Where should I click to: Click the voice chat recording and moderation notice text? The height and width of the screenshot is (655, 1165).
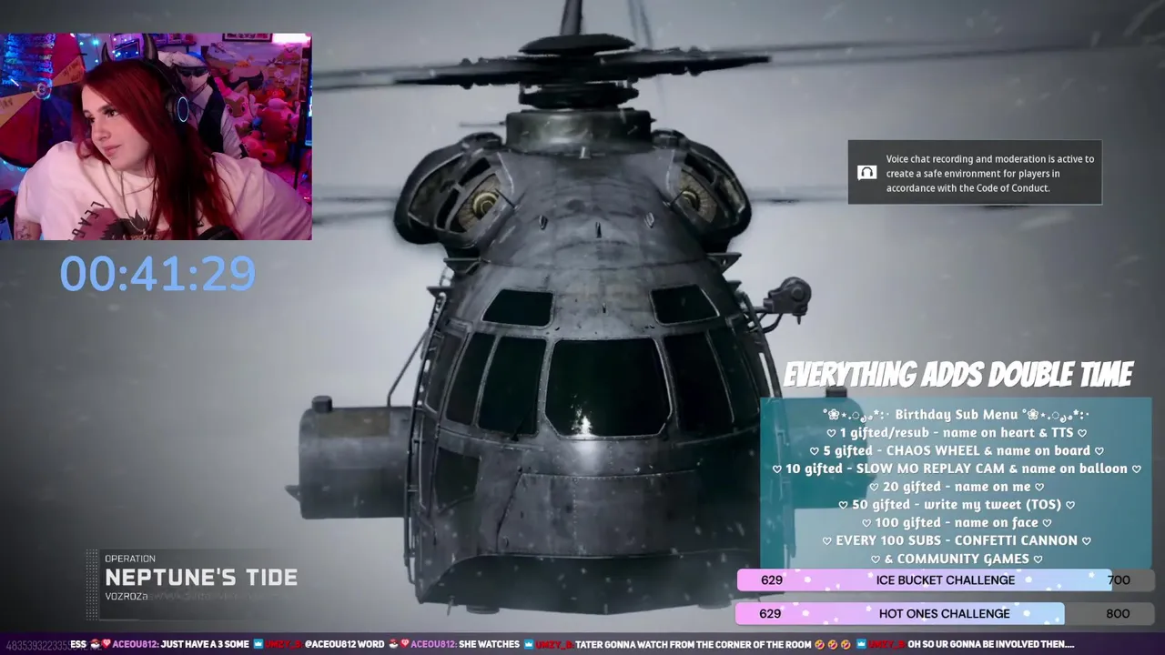tap(990, 173)
